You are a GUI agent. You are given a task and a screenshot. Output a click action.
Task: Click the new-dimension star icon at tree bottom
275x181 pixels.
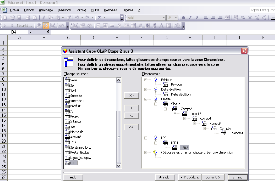[x=155, y=153]
